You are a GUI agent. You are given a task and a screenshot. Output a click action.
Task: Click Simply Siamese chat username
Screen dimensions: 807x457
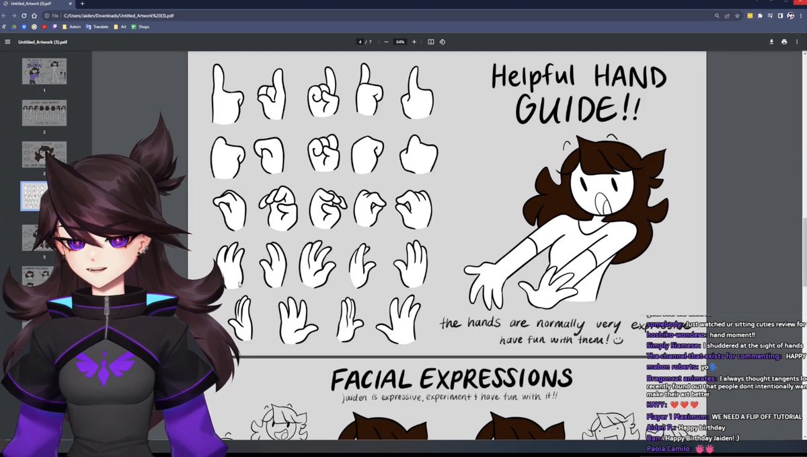674,345
